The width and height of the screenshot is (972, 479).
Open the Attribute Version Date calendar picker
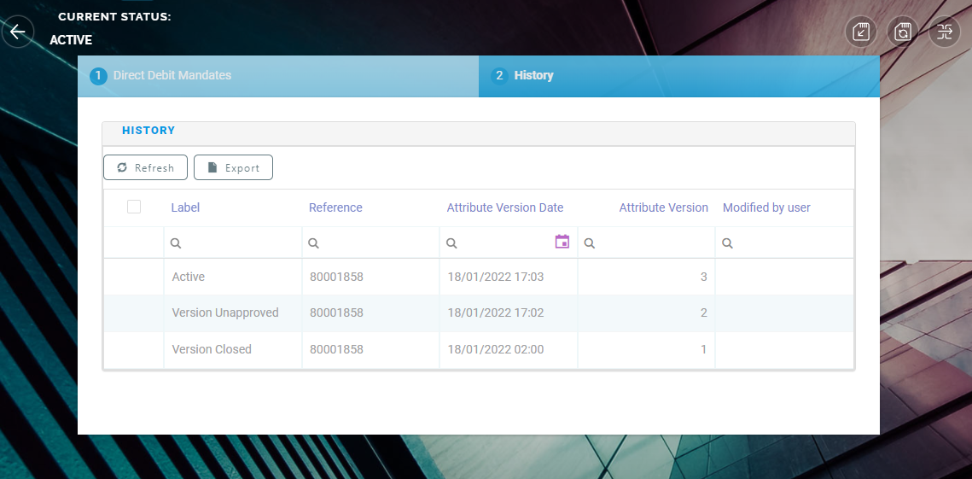coord(562,242)
